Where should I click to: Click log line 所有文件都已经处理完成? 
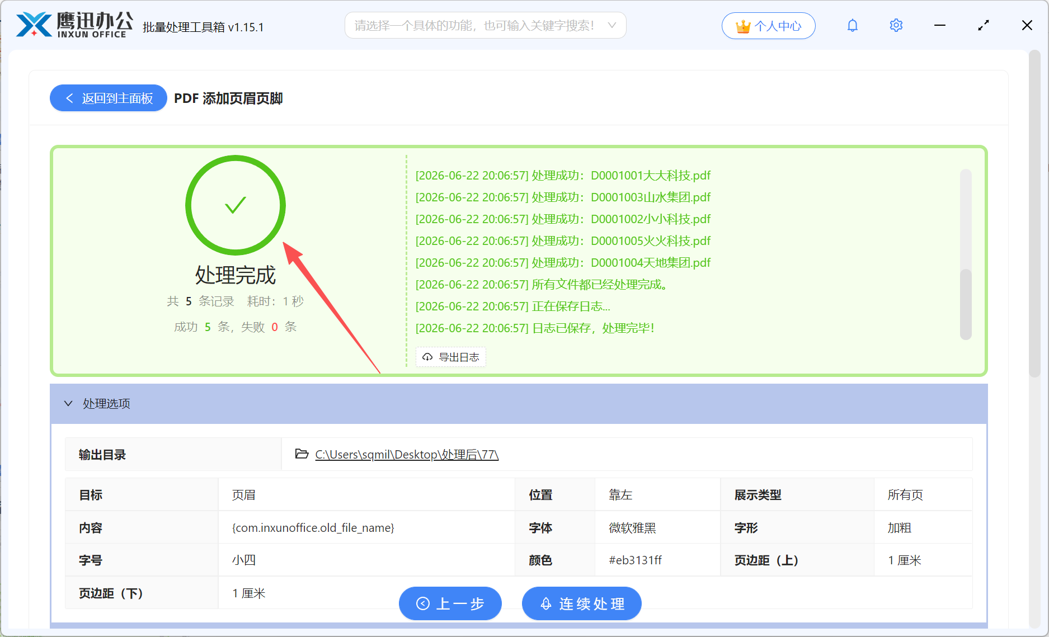(x=542, y=285)
